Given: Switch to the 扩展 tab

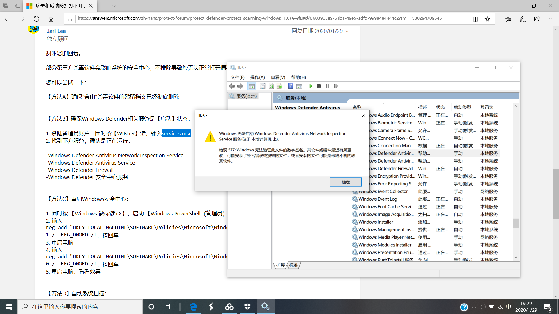Looking at the screenshot, I should (x=280, y=265).
